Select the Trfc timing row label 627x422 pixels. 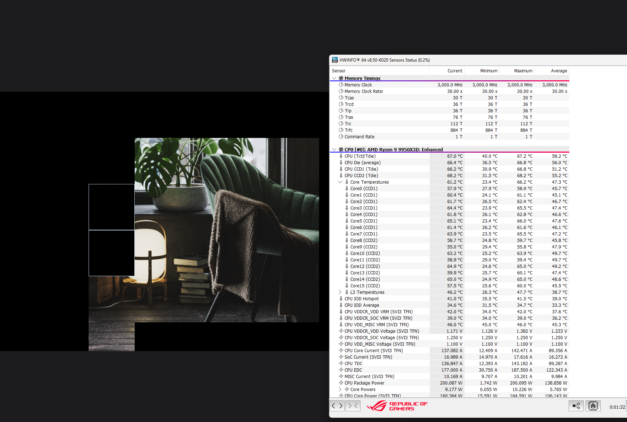pos(349,130)
